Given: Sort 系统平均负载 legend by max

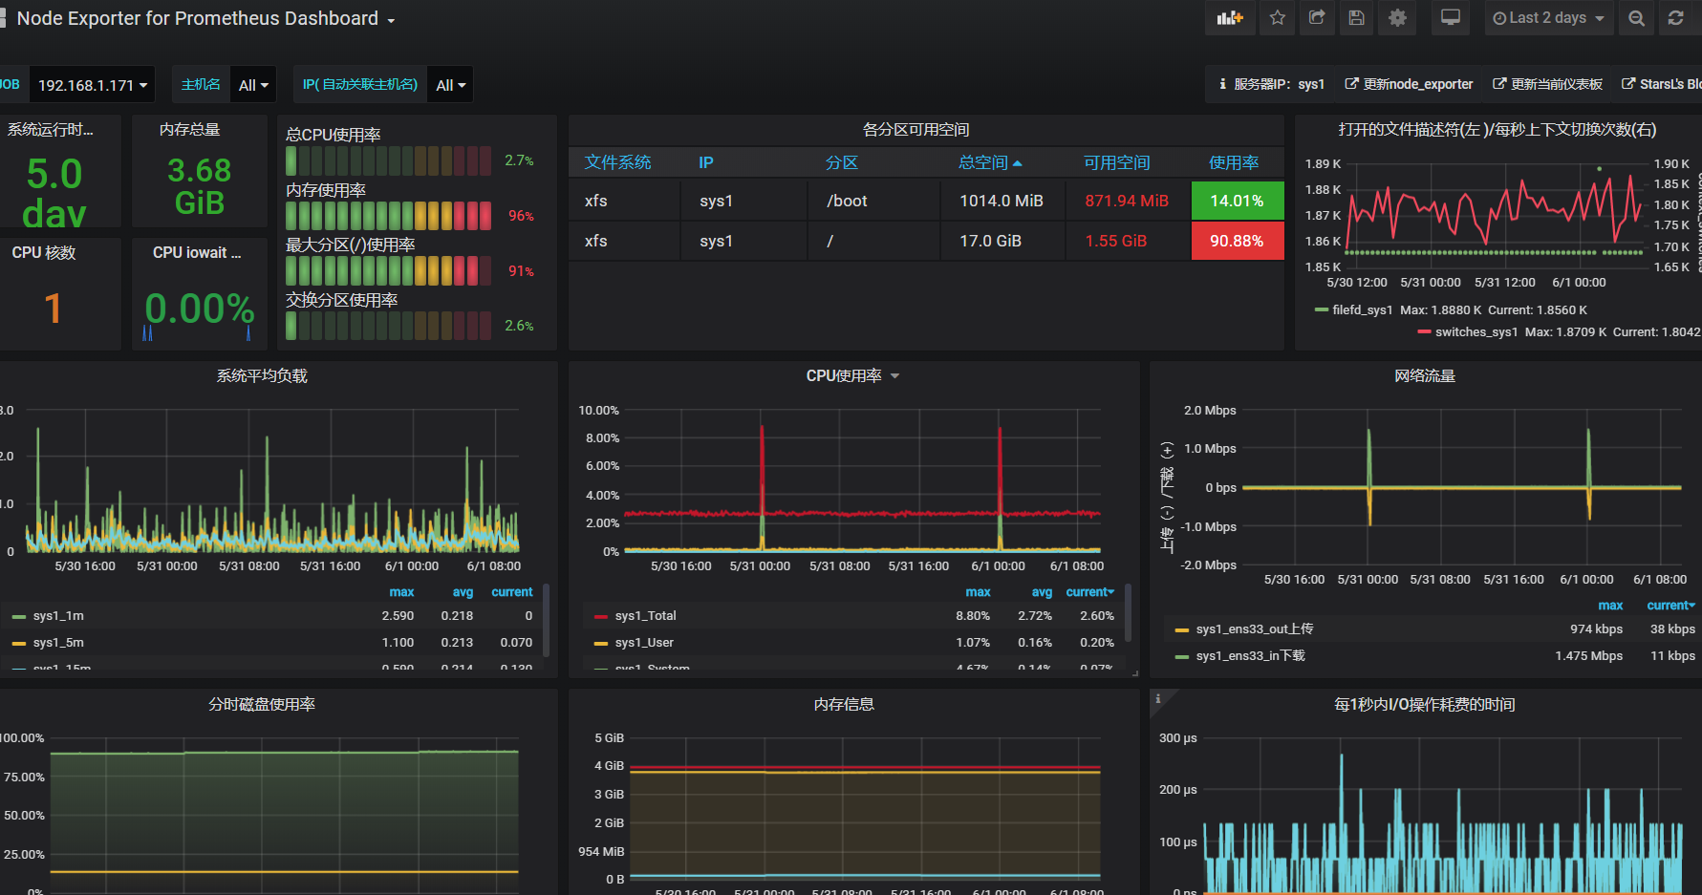Looking at the screenshot, I should [401, 592].
